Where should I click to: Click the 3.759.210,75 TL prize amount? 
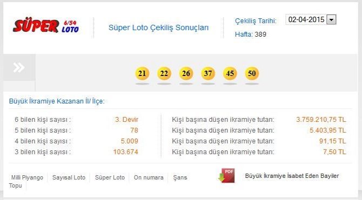pyautogui.click(x=321, y=120)
